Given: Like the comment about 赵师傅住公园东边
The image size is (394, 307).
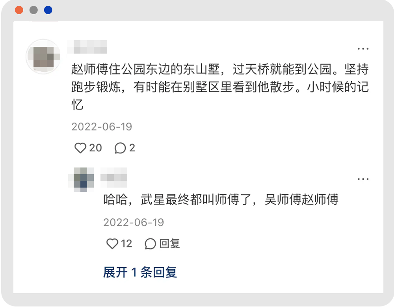Looking at the screenshot, I should click(80, 148).
